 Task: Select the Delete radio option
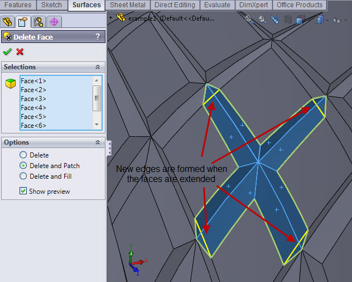click(x=23, y=155)
